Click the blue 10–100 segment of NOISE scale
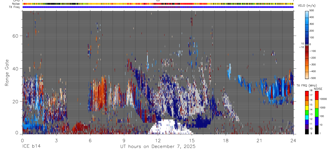Screen dimensions: 330x152 (317, 121)
